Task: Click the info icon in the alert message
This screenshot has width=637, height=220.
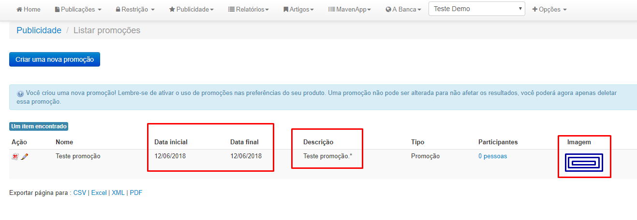Action: coord(20,94)
